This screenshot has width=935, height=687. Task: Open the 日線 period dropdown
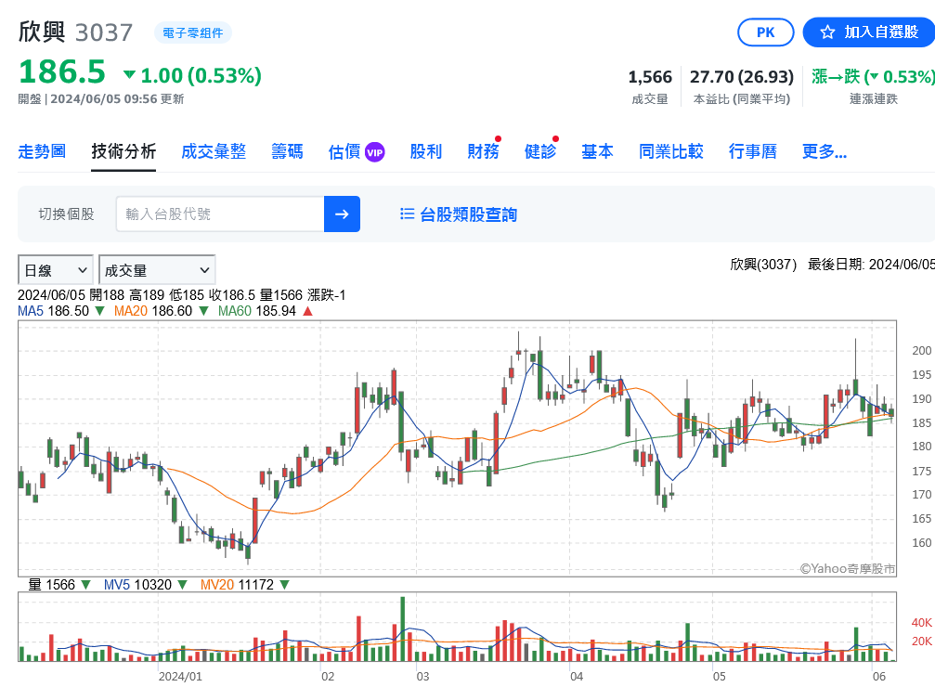pos(56,270)
